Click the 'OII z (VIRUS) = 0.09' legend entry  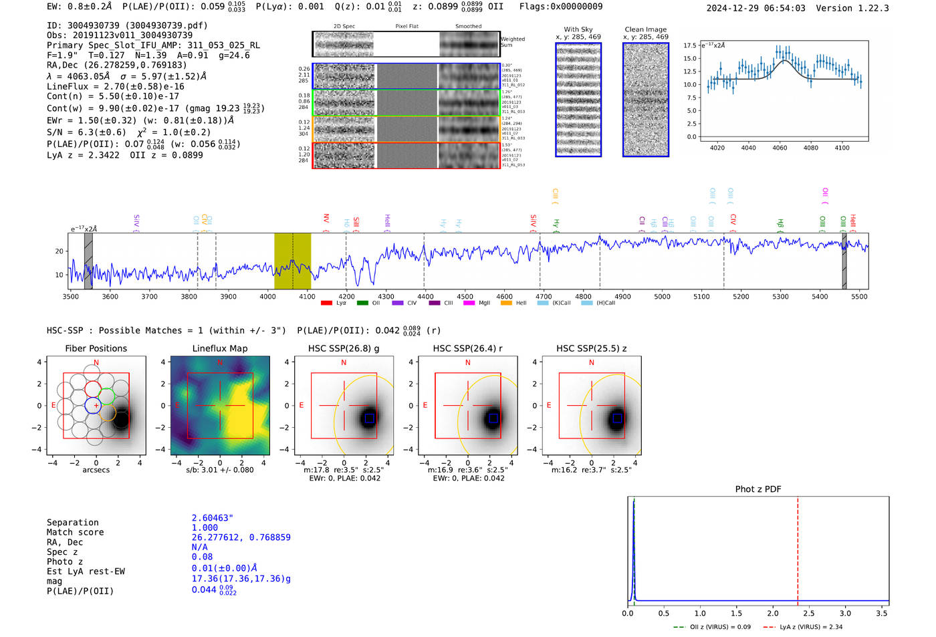[x=711, y=627]
